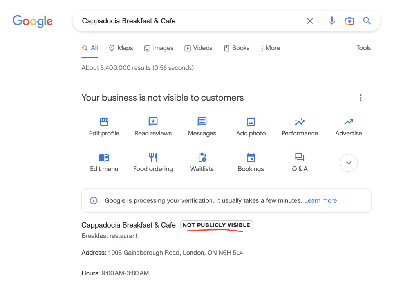Click "Your business is not visible" heading

click(x=163, y=98)
